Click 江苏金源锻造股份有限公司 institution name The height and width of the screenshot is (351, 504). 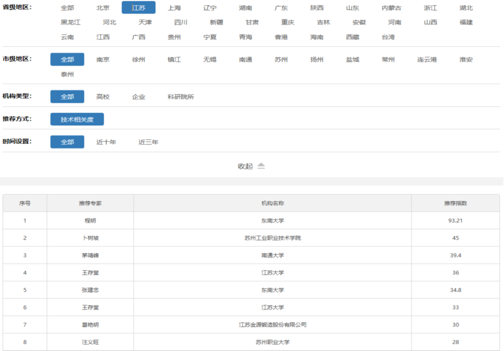pyautogui.click(x=272, y=325)
